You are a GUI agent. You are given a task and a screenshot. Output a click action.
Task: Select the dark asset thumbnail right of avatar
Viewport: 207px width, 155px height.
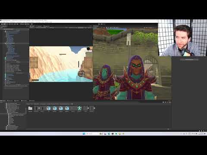point(85,108)
